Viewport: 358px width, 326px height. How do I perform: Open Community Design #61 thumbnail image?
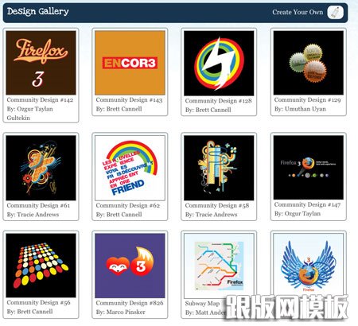[41, 168]
